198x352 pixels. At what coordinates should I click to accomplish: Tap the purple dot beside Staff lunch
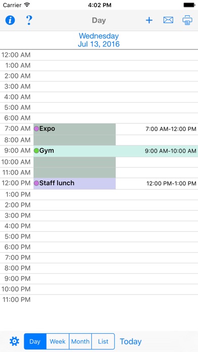[36, 183]
